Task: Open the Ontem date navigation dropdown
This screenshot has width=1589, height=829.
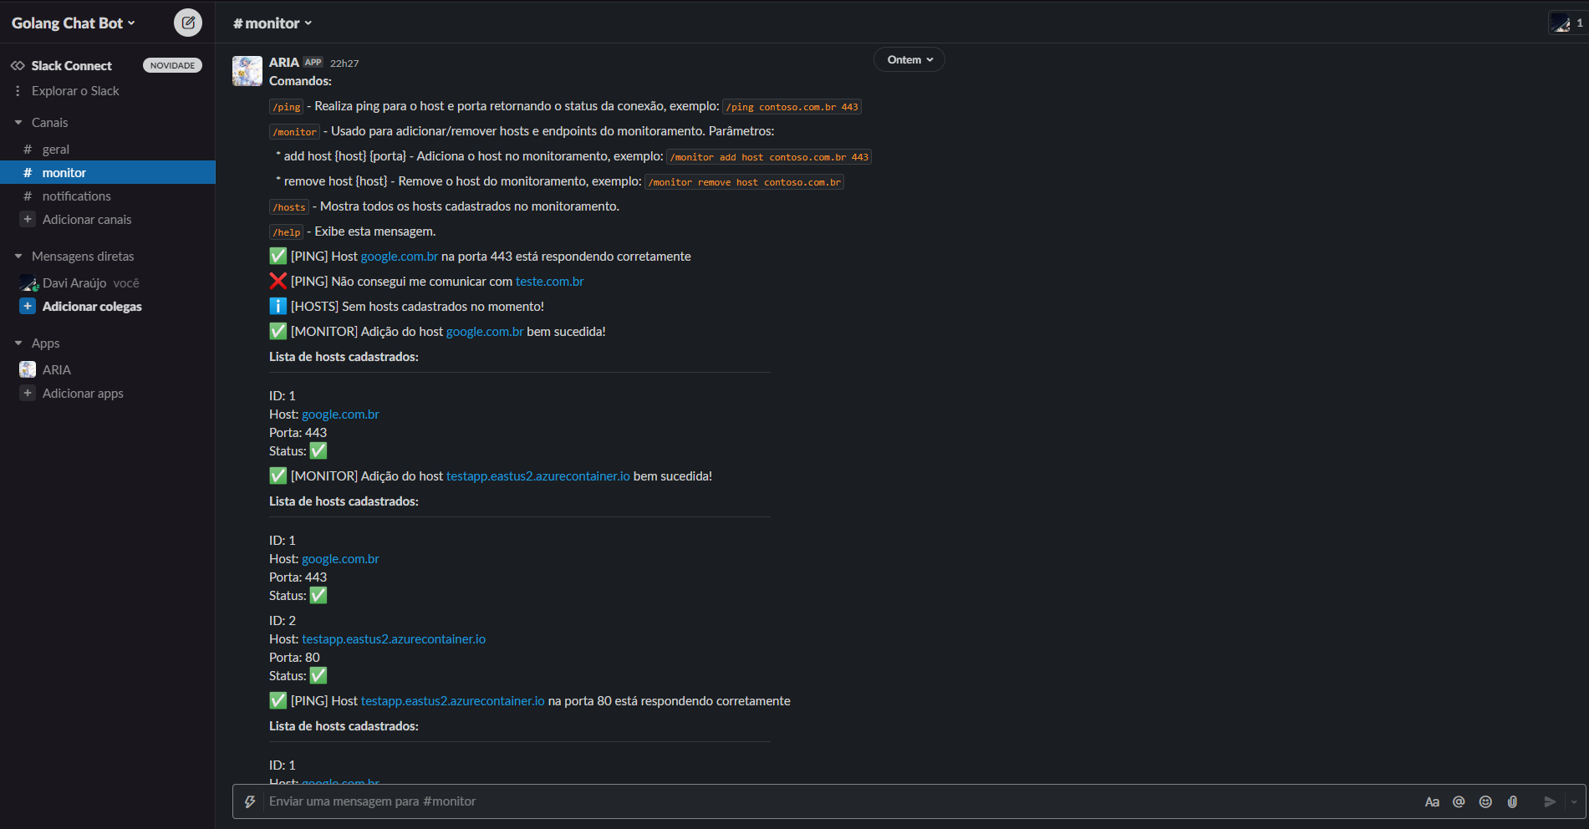Action: pyautogui.click(x=909, y=58)
